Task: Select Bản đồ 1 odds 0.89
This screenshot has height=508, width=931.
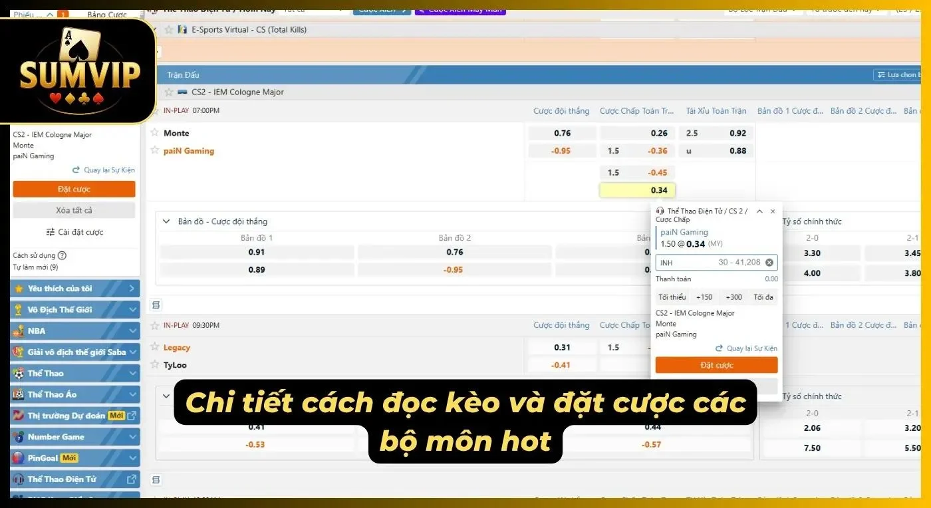Action: [257, 270]
